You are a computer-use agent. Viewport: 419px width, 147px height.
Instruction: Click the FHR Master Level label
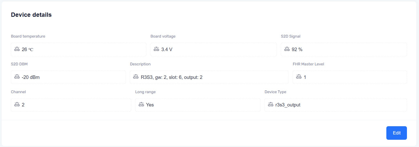pos(308,64)
